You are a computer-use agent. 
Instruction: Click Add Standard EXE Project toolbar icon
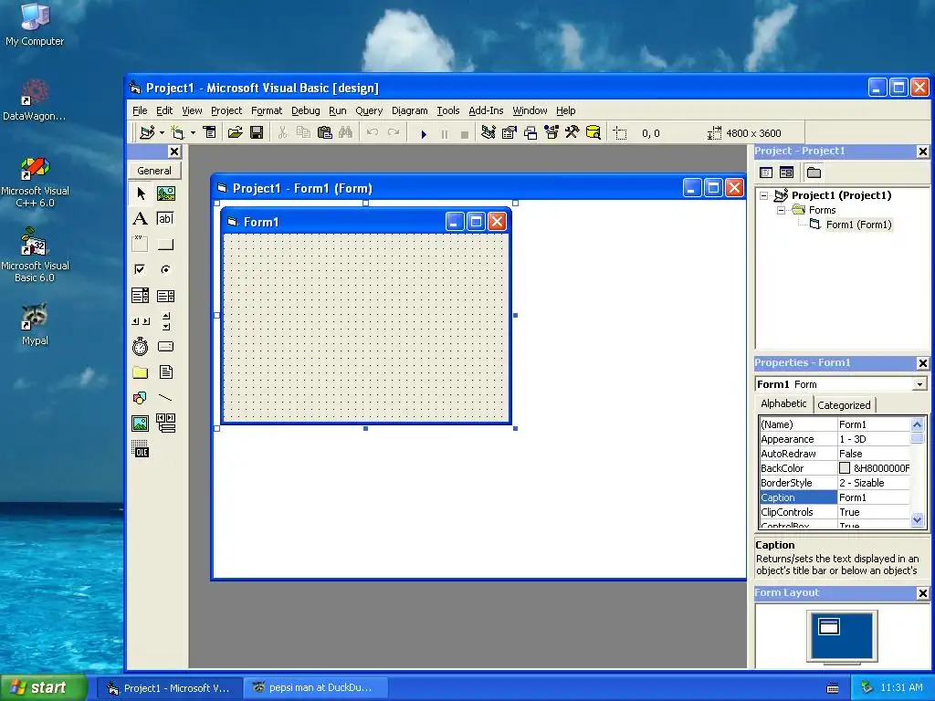(147, 132)
